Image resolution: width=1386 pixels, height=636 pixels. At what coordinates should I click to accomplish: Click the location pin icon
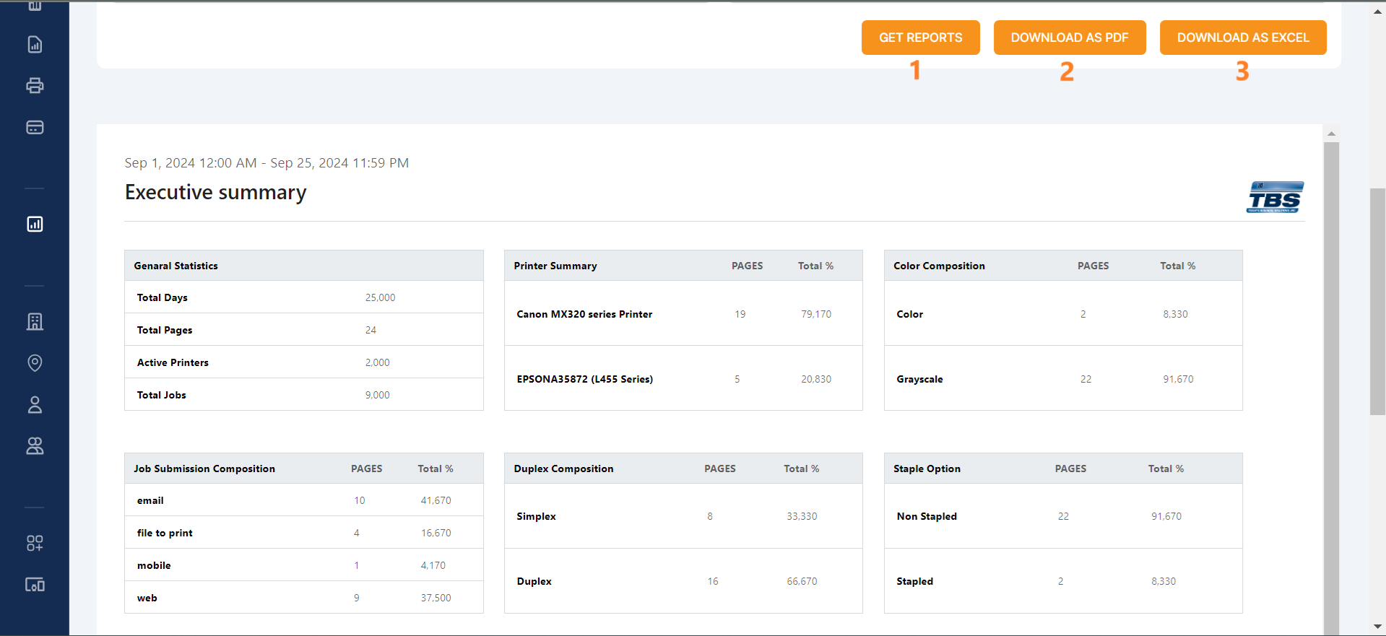pyautogui.click(x=35, y=362)
